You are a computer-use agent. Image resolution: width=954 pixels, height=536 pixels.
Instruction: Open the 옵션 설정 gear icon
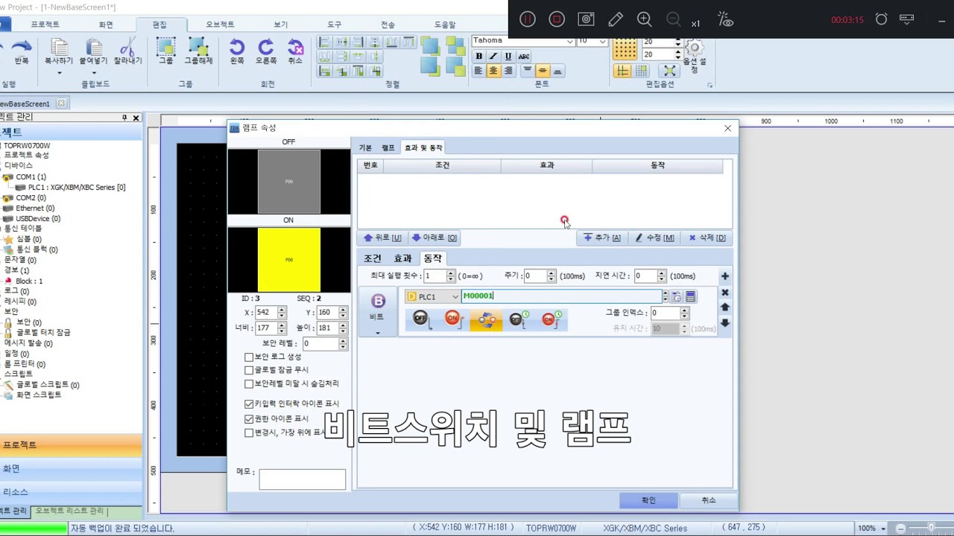click(695, 48)
